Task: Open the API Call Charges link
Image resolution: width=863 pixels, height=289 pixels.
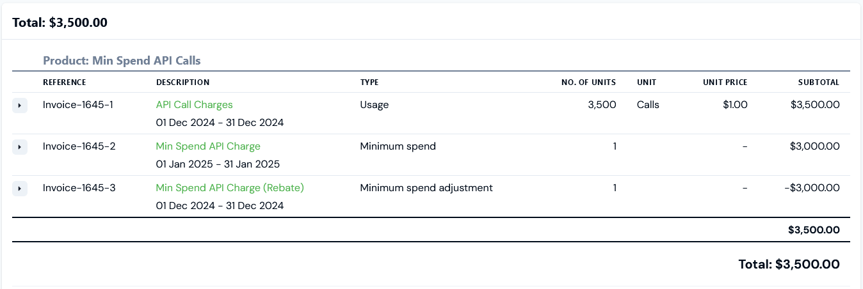Action: pyautogui.click(x=194, y=104)
